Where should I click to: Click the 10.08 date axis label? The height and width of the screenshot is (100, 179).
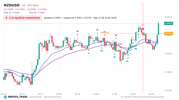96,94
